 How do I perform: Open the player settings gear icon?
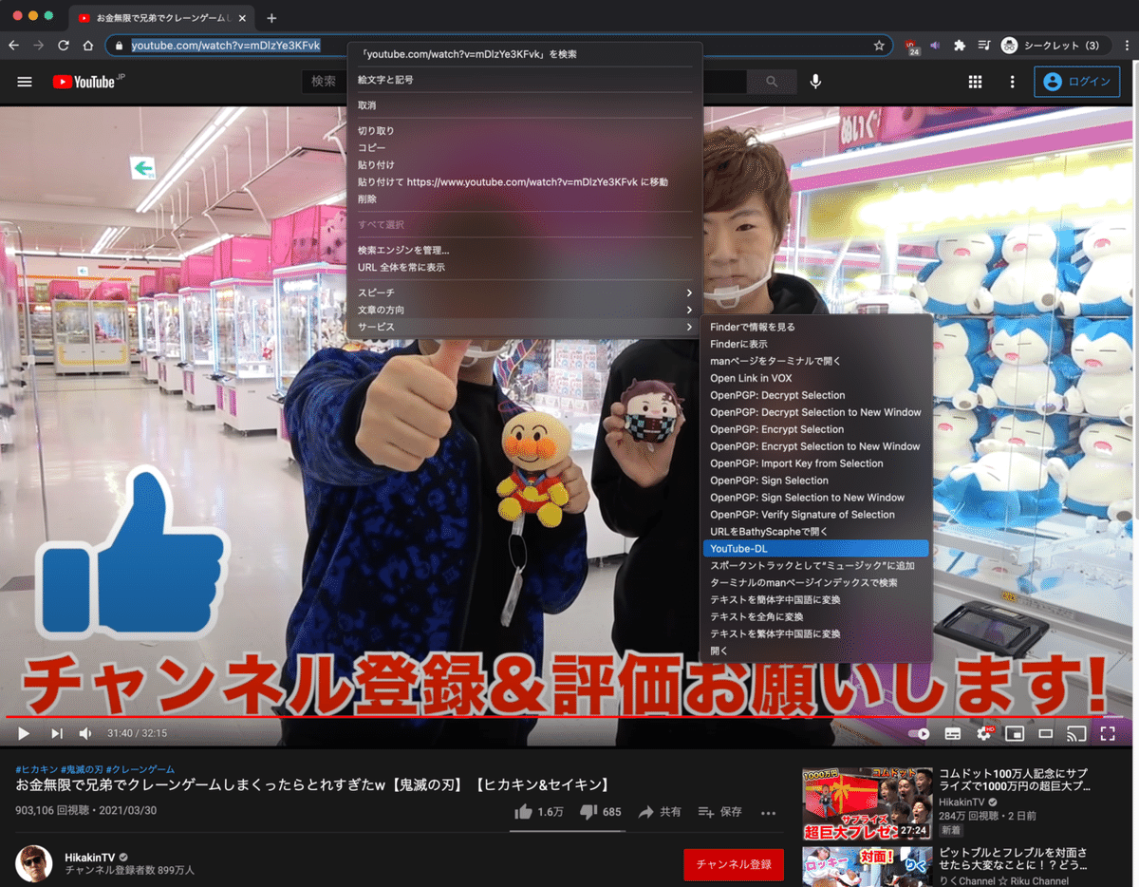(983, 733)
